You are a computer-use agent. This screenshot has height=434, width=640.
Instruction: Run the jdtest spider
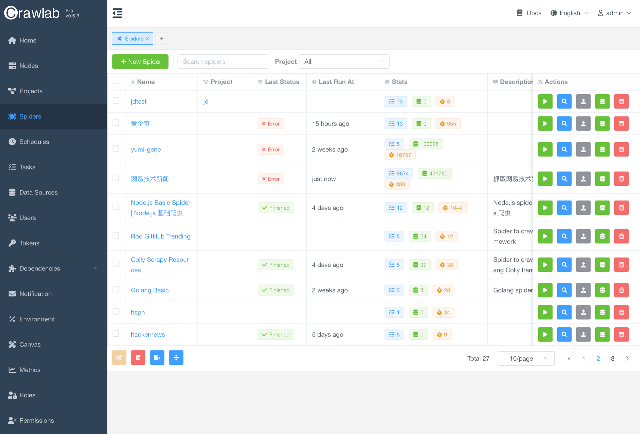click(545, 101)
